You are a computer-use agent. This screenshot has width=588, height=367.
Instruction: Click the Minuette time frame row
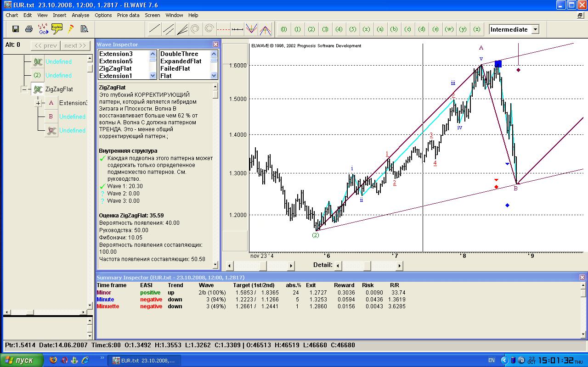coord(251,306)
